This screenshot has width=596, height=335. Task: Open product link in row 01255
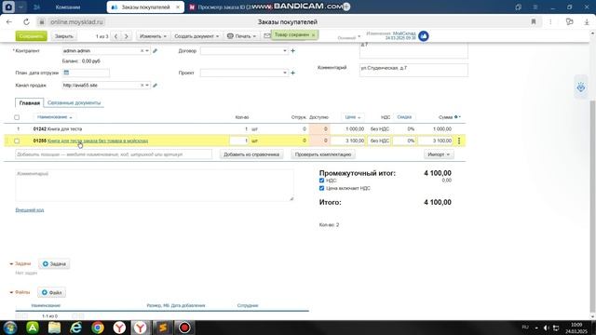coord(98,141)
